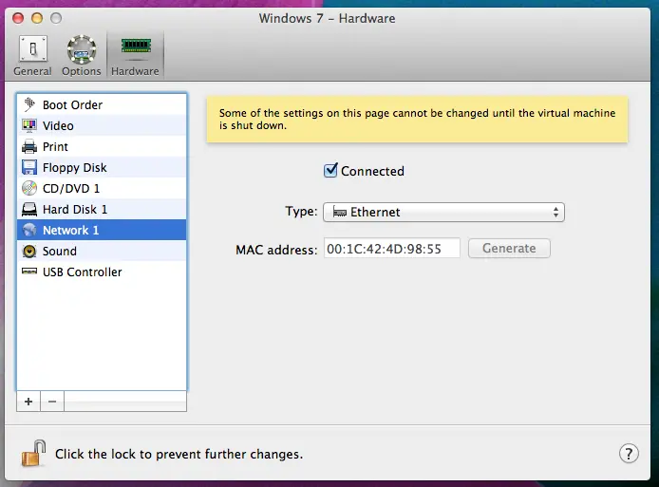Switch to the General tab
The image size is (659, 487).
pyautogui.click(x=32, y=55)
